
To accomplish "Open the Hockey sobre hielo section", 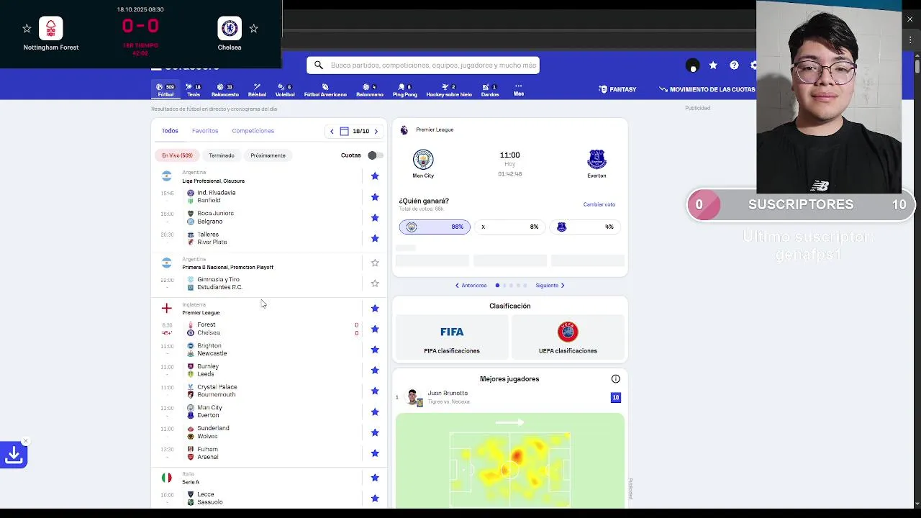I will pyautogui.click(x=449, y=90).
